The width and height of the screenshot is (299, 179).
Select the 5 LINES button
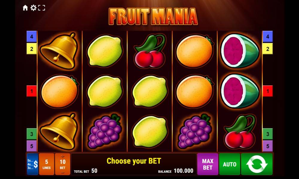click(x=47, y=164)
